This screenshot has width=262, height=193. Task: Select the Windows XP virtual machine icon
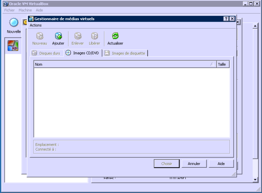click(13, 46)
